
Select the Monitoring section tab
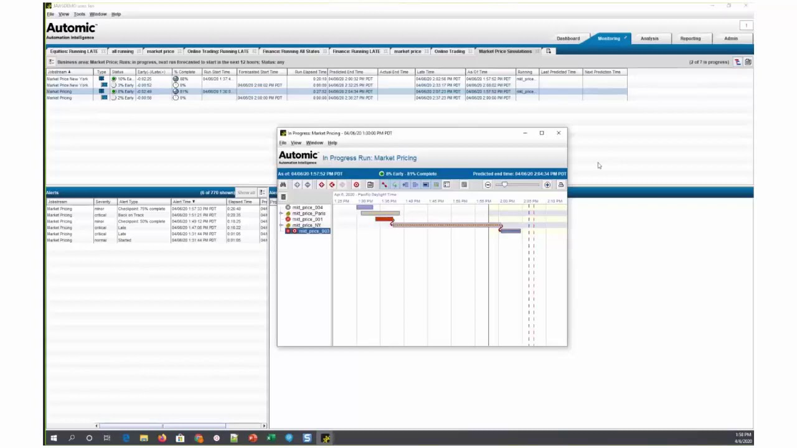(609, 39)
